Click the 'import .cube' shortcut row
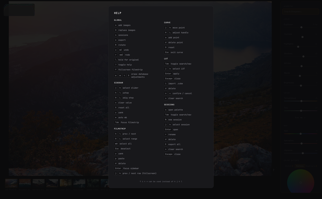 [x=174, y=83]
